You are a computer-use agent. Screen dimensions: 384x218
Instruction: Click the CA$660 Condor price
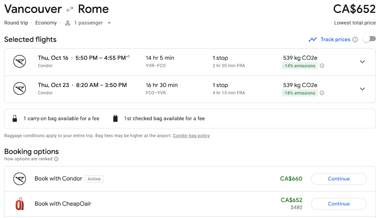[x=291, y=179]
